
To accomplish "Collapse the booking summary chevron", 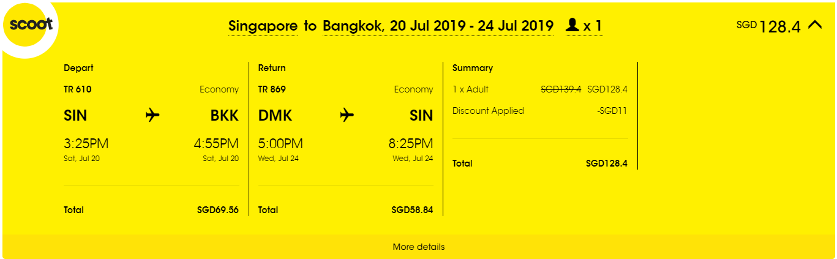I will pos(814,25).
